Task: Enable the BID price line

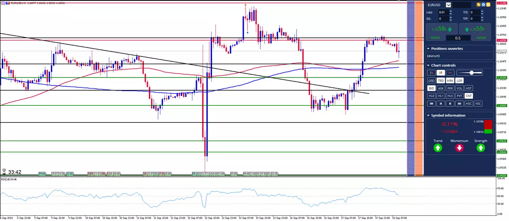Action: click(x=431, y=88)
